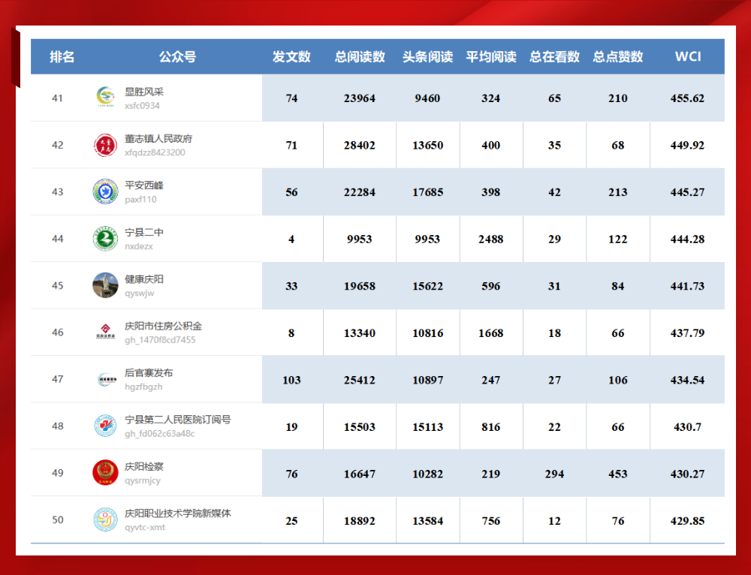Click the 宁县二中 green logo icon
751x575 pixels.
[105, 239]
